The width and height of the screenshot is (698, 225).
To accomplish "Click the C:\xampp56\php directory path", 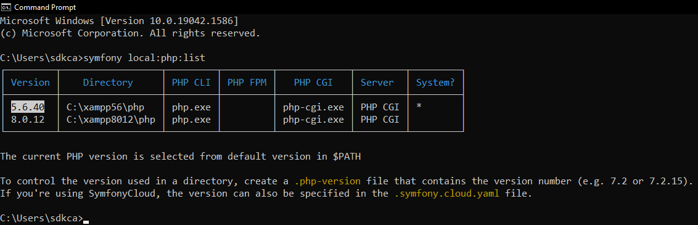I will point(105,107).
